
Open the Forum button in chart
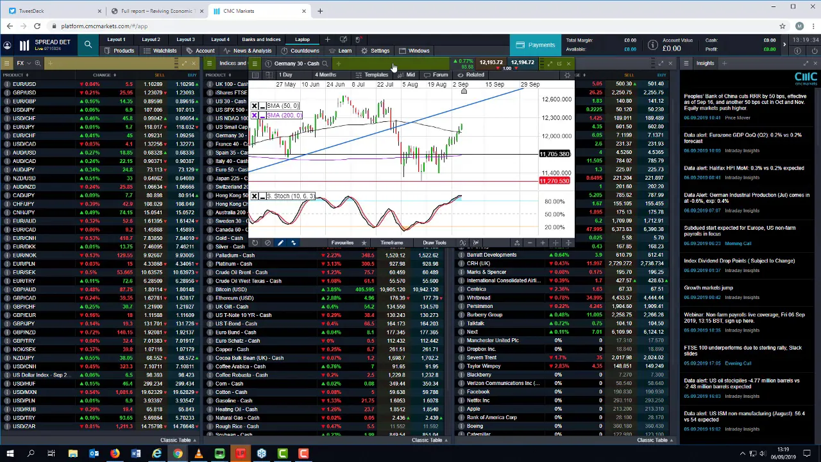click(436, 75)
